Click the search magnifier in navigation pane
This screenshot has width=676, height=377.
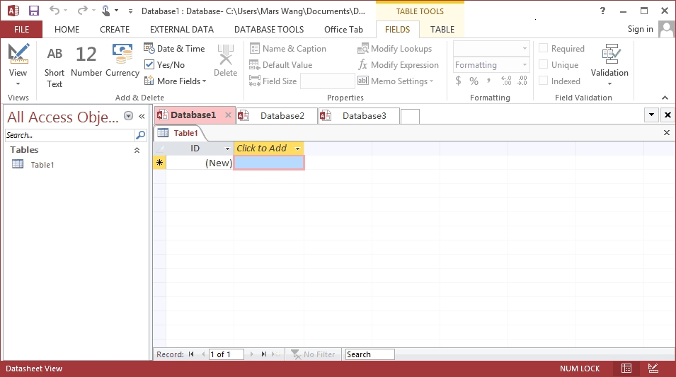click(x=141, y=135)
